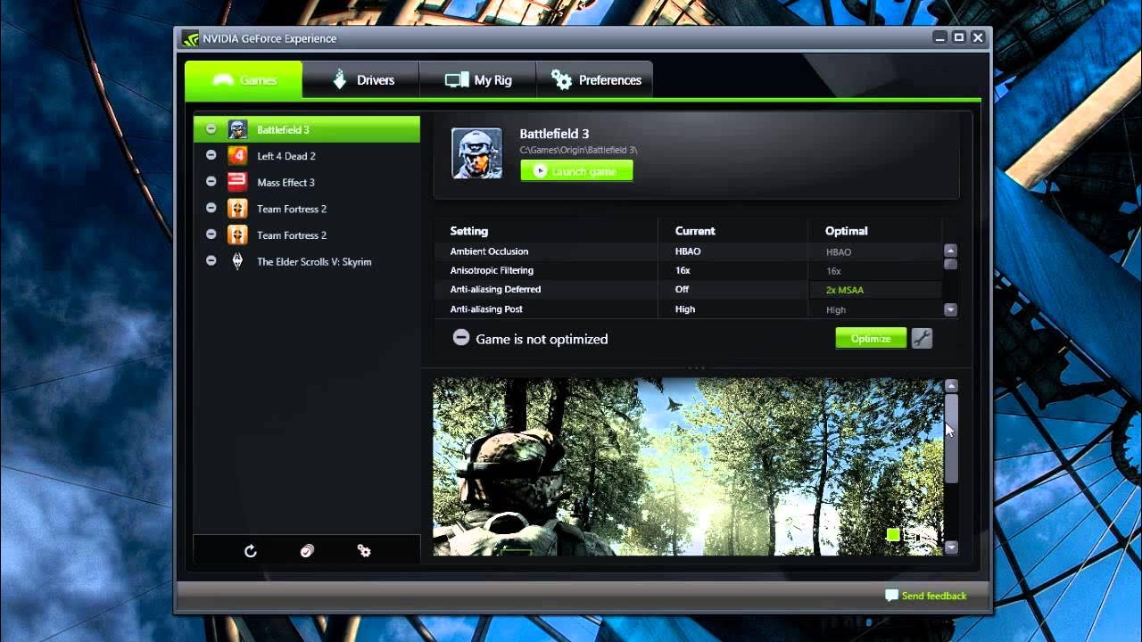Screen dimensions: 1142x642
Task: Go to the Preferences tab
Action: tap(595, 80)
